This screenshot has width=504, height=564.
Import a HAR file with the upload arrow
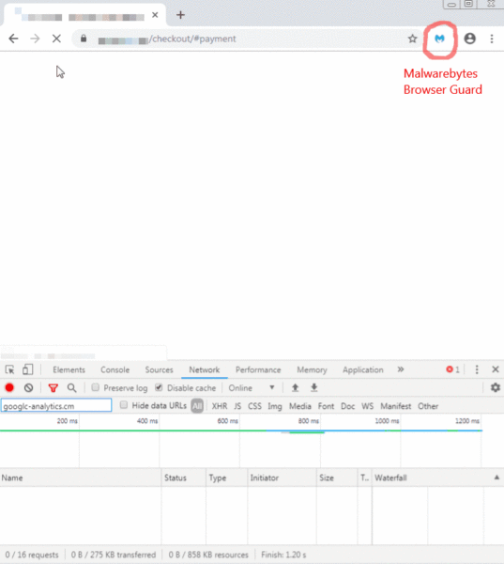[x=295, y=387]
